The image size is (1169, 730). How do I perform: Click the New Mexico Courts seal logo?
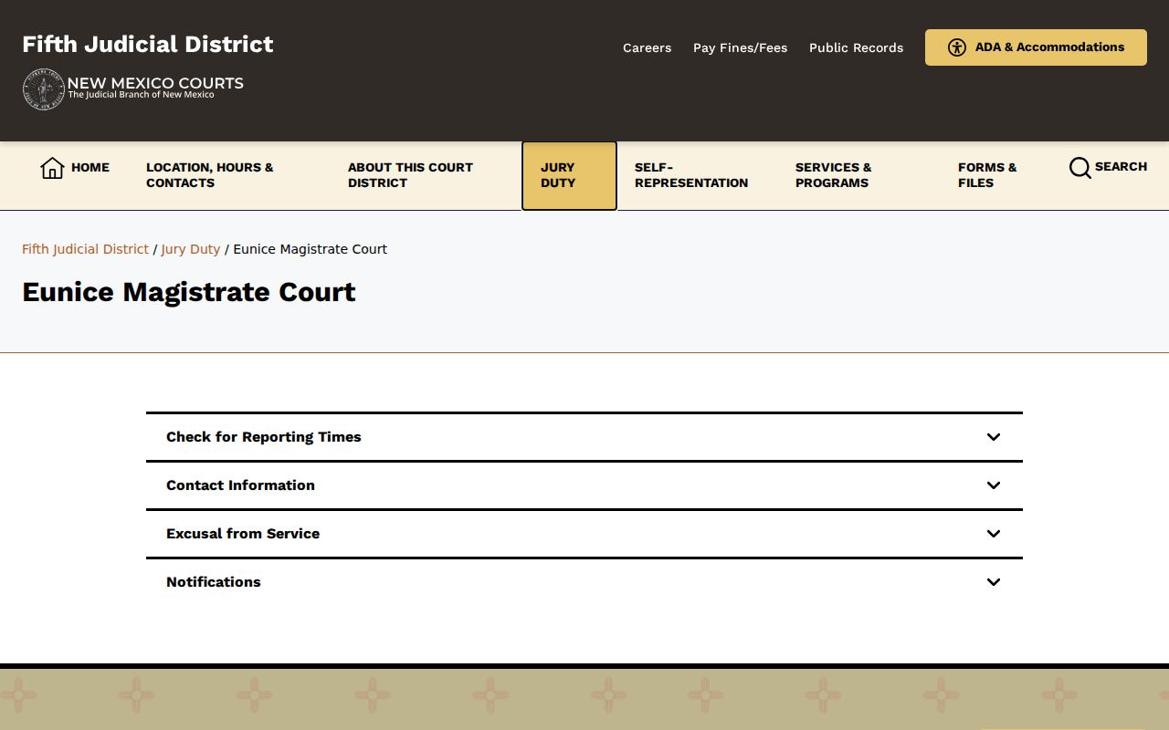coord(44,89)
